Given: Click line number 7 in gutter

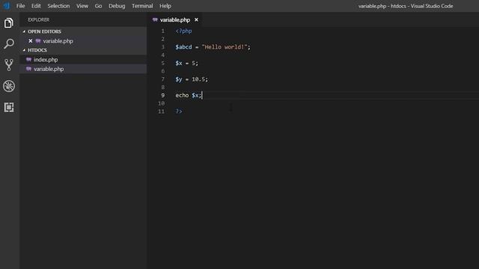Looking at the screenshot, I should coord(163,79).
